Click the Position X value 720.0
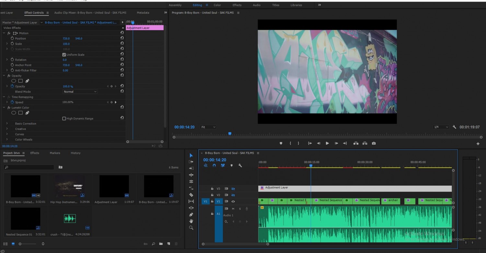The height and width of the screenshot is (253, 486). (66, 38)
